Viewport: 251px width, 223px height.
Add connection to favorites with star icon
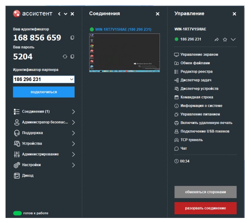coord(225,40)
